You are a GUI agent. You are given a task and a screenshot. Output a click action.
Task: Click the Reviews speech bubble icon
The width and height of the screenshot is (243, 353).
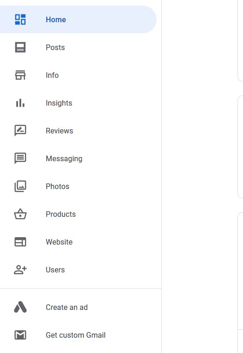(x=20, y=131)
